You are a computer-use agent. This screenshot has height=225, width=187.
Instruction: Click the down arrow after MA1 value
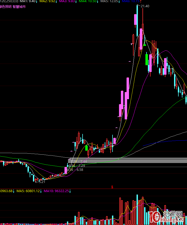(x=37, y=1)
